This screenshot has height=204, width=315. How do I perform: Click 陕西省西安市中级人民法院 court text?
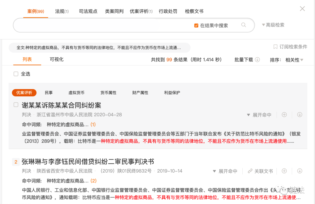click(64, 171)
